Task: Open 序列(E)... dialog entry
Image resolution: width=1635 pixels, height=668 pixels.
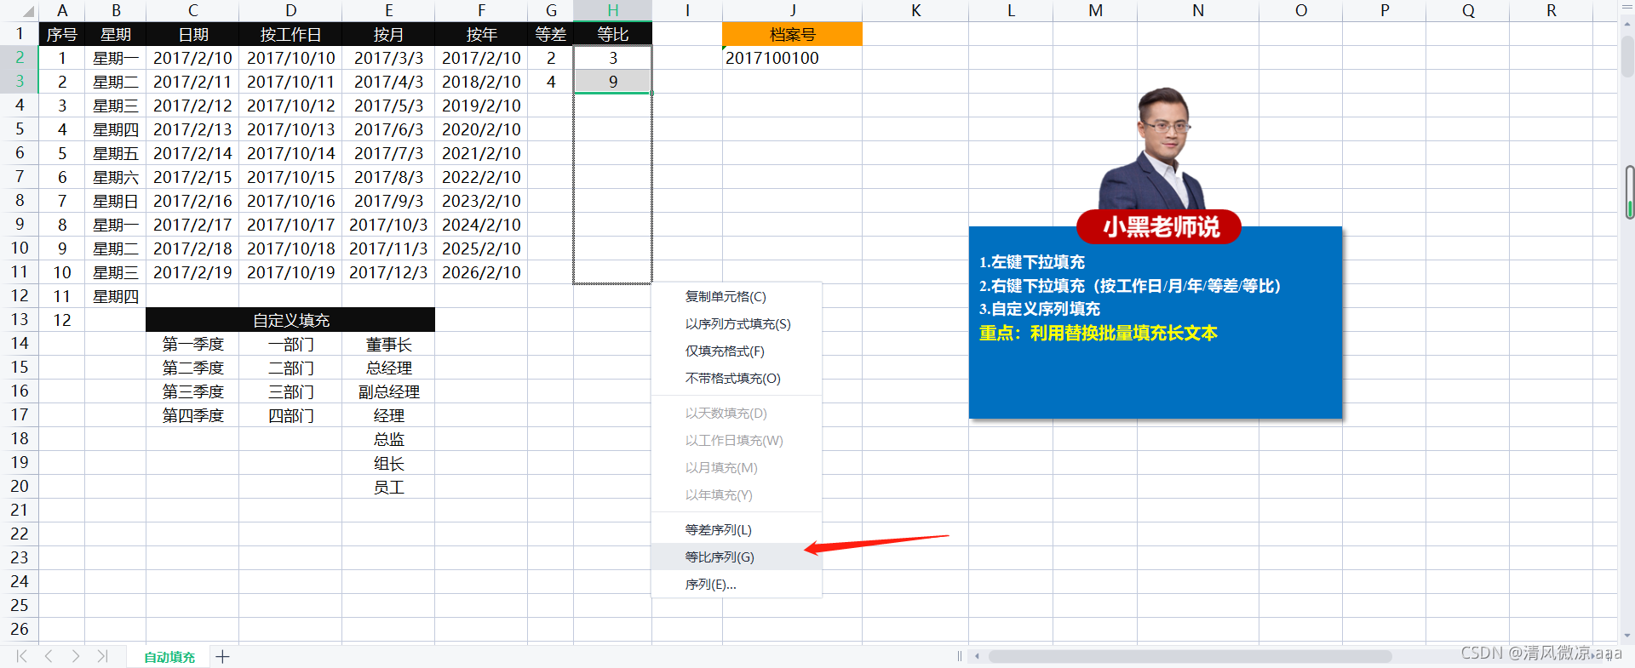Action: (737, 584)
